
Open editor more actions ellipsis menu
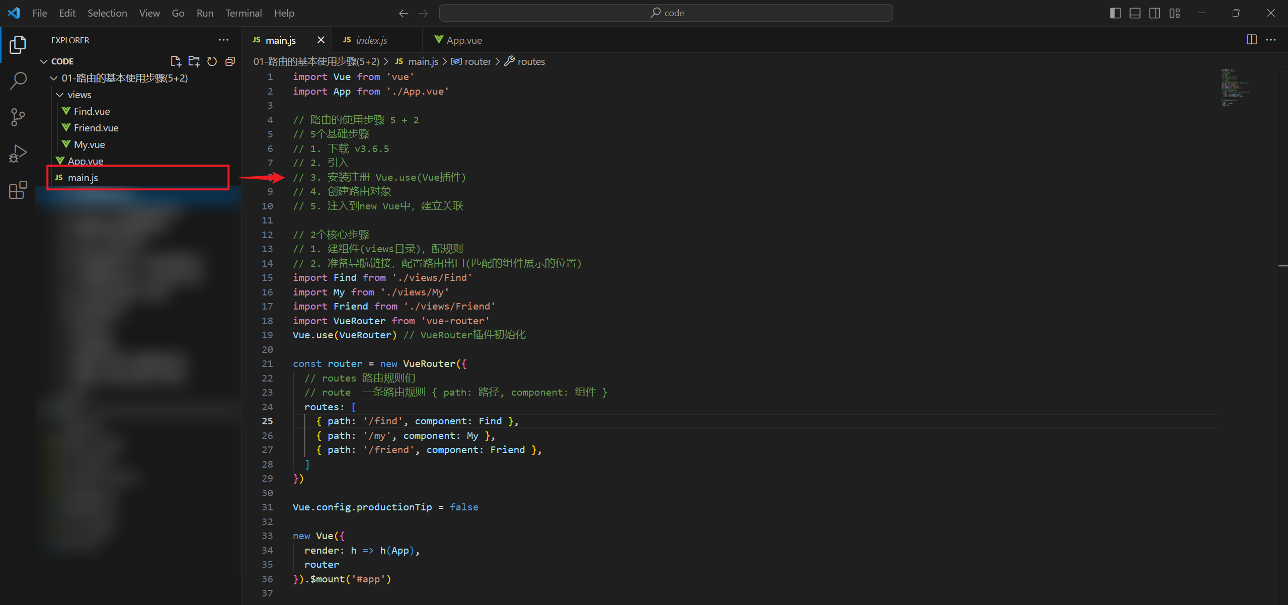1271,40
